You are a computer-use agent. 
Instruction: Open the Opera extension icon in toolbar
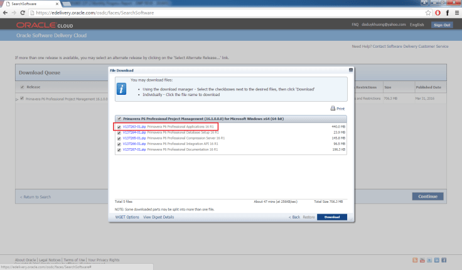pyautogui.click(x=438, y=13)
